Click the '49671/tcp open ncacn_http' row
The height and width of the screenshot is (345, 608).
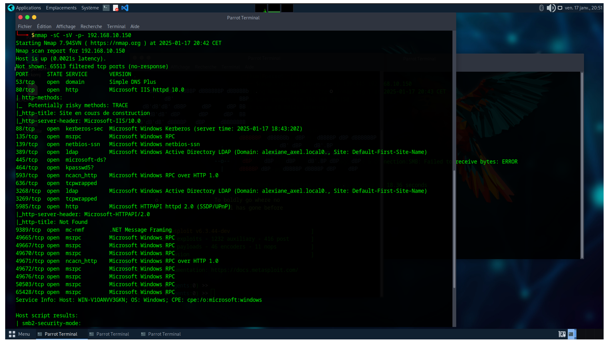click(x=117, y=261)
